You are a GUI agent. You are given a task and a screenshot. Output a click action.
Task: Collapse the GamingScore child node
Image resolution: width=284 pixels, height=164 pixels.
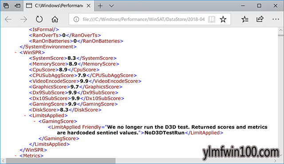(x=35, y=121)
